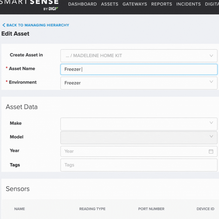Open the Environment dropdown showing Freezer
This screenshot has width=219, height=219.
tap(139, 83)
